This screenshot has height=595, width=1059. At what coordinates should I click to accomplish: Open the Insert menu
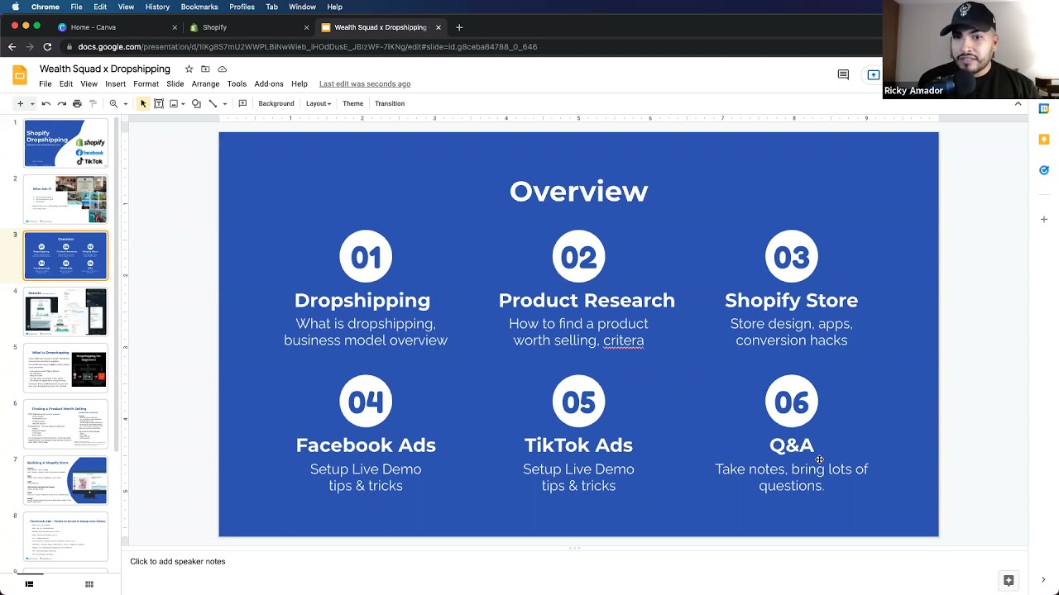pyautogui.click(x=116, y=83)
